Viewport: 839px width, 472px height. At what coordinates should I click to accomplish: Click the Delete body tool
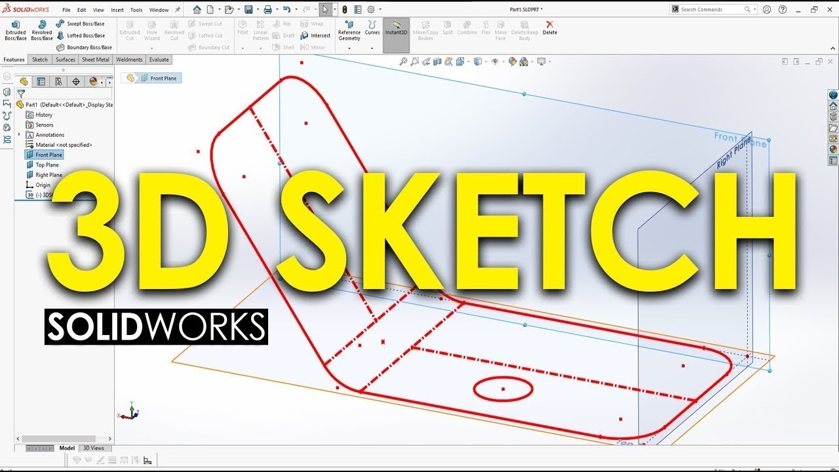coord(550,28)
